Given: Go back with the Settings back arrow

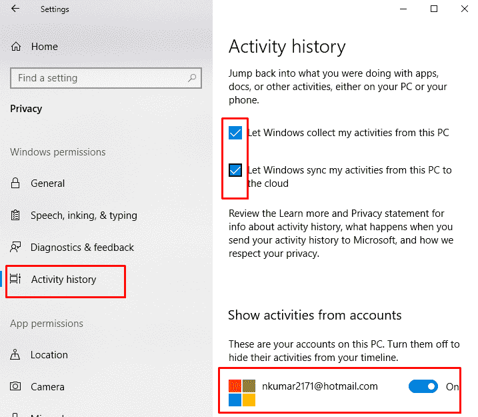Looking at the screenshot, I should pyautogui.click(x=15, y=9).
